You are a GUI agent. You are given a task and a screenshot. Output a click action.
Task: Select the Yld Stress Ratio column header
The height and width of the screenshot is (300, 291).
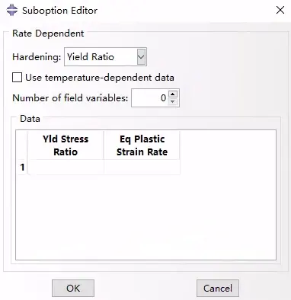coord(66,145)
